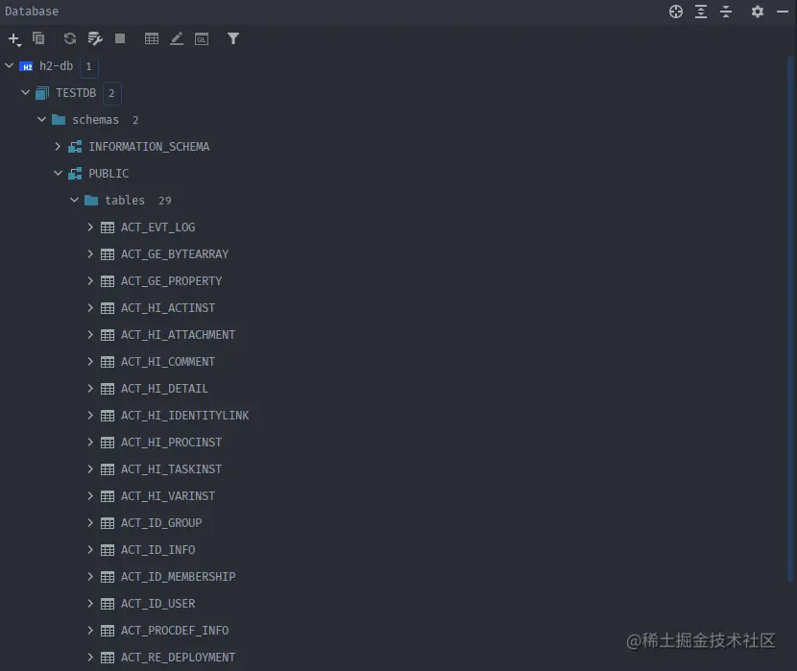Select the ACT_HI_COMMENT table name
The height and width of the screenshot is (671, 797).
click(168, 362)
